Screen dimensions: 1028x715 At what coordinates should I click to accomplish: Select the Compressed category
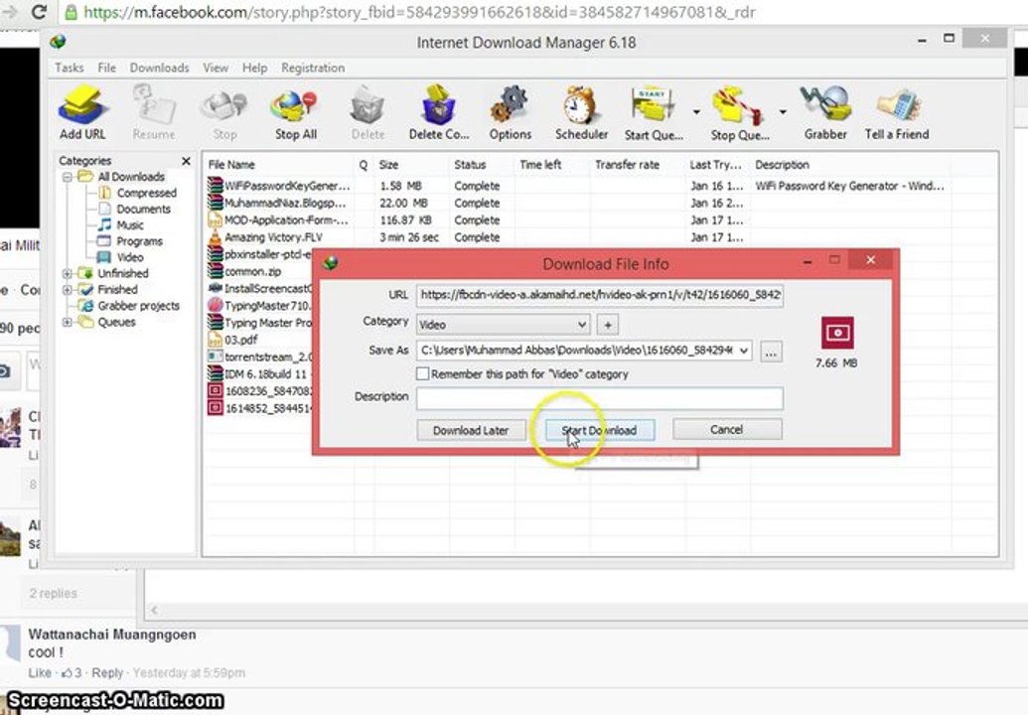pos(146,193)
